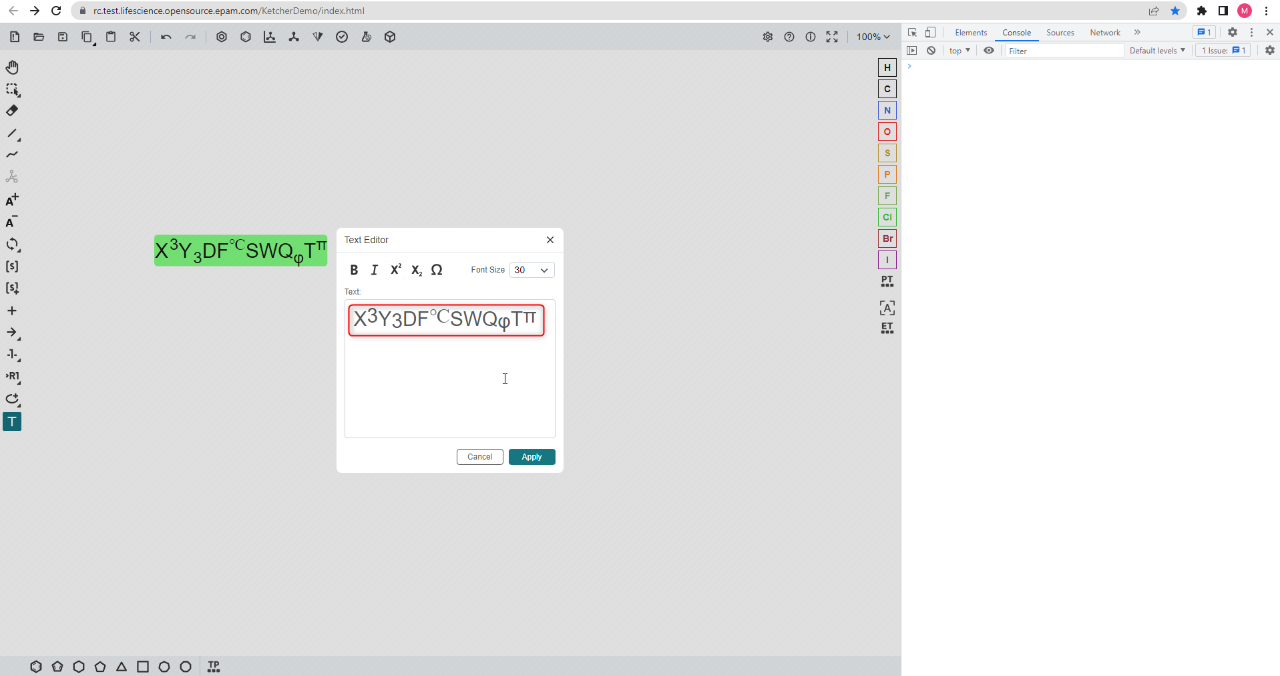Select the Eraser tool
The width and height of the screenshot is (1280, 676).
(x=12, y=111)
